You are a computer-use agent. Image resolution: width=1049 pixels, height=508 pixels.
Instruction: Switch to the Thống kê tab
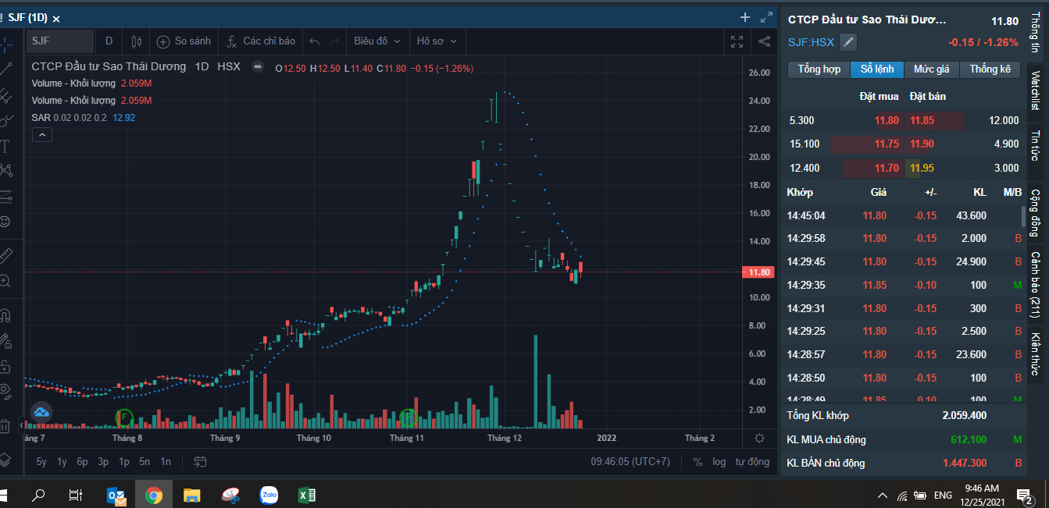(x=990, y=69)
